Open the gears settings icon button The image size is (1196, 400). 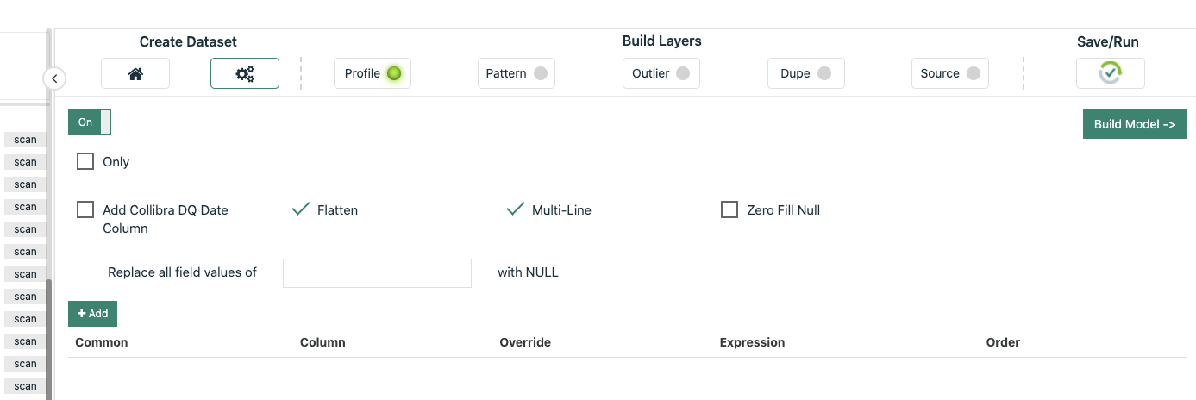pyautogui.click(x=245, y=74)
